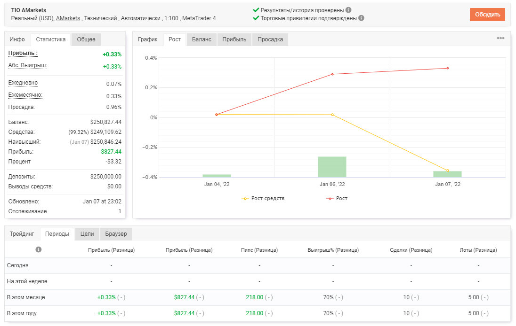Open the AMarkets broker link
The image size is (516, 326).
(x=68, y=18)
